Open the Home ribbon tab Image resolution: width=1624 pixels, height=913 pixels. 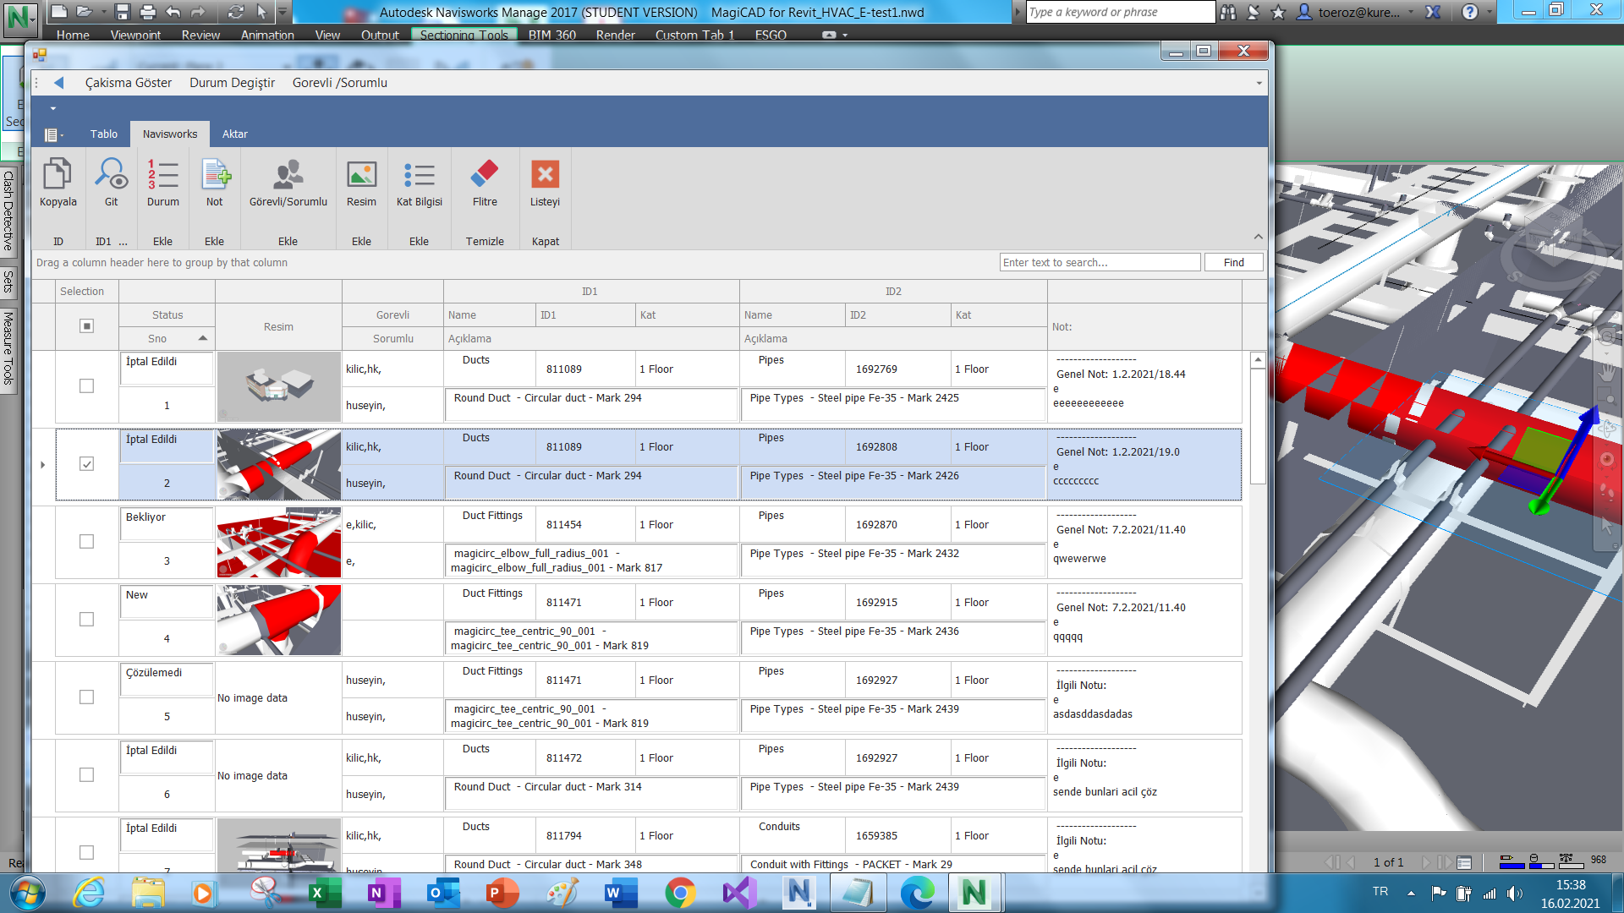(73, 35)
